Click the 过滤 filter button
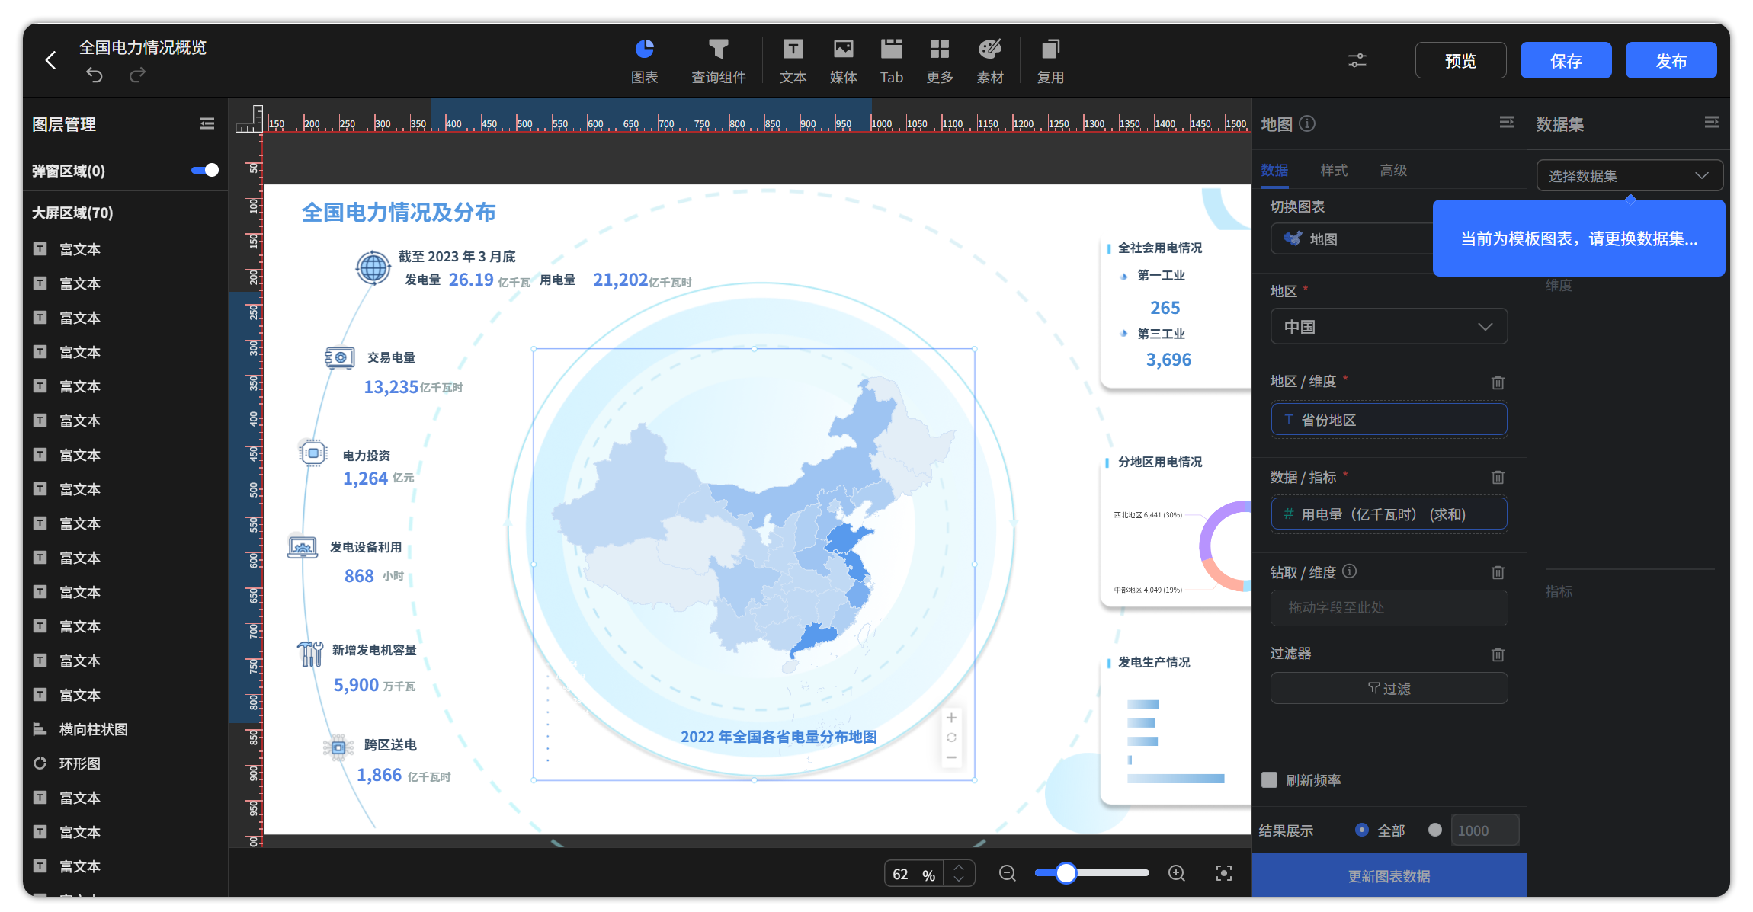The image size is (1753, 912). (x=1389, y=689)
